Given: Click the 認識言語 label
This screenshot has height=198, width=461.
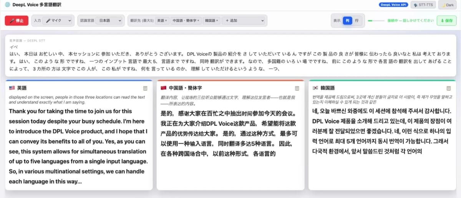Looking at the screenshot, I should [86, 20].
